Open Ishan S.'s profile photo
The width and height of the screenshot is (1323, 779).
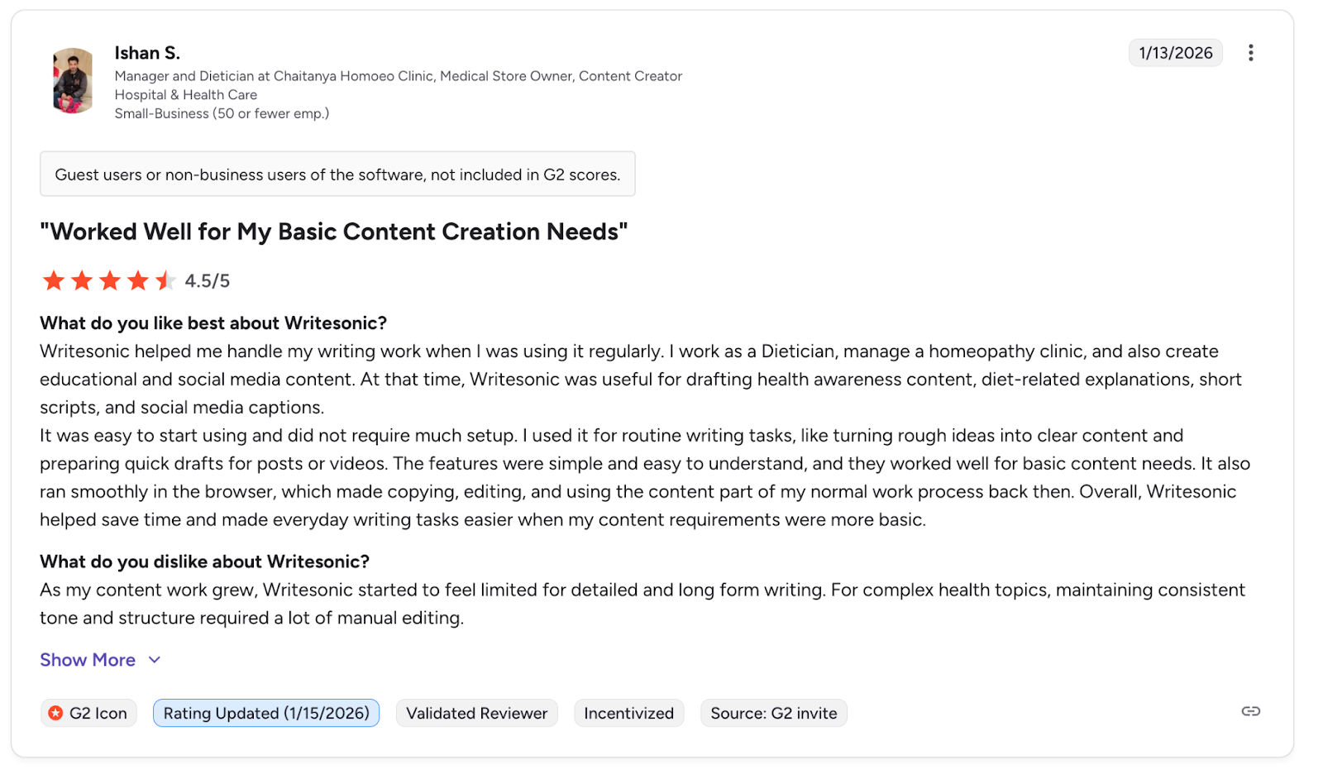tap(73, 80)
